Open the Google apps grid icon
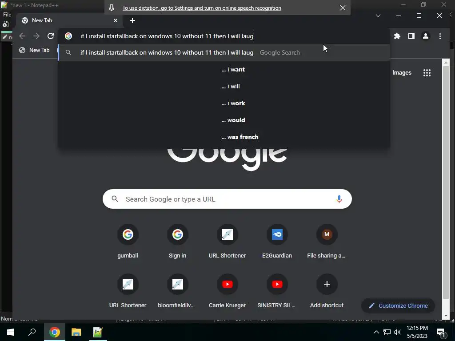The image size is (455, 341). [x=427, y=73]
